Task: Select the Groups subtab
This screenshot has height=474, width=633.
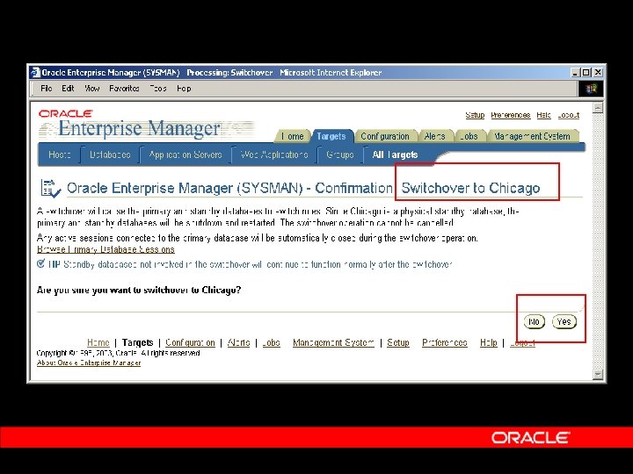Action: (x=340, y=154)
